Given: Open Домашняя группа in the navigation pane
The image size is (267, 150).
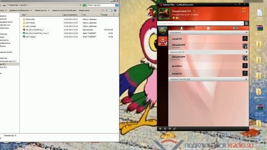Looking at the screenshot, I should point(6,52).
